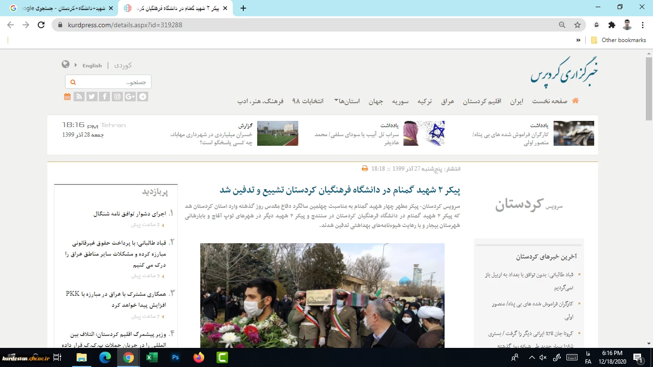653x367 pixels.
Task: Open the اجرای دشوار توافق نامه شنگال article
Action: pyautogui.click(x=129, y=214)
